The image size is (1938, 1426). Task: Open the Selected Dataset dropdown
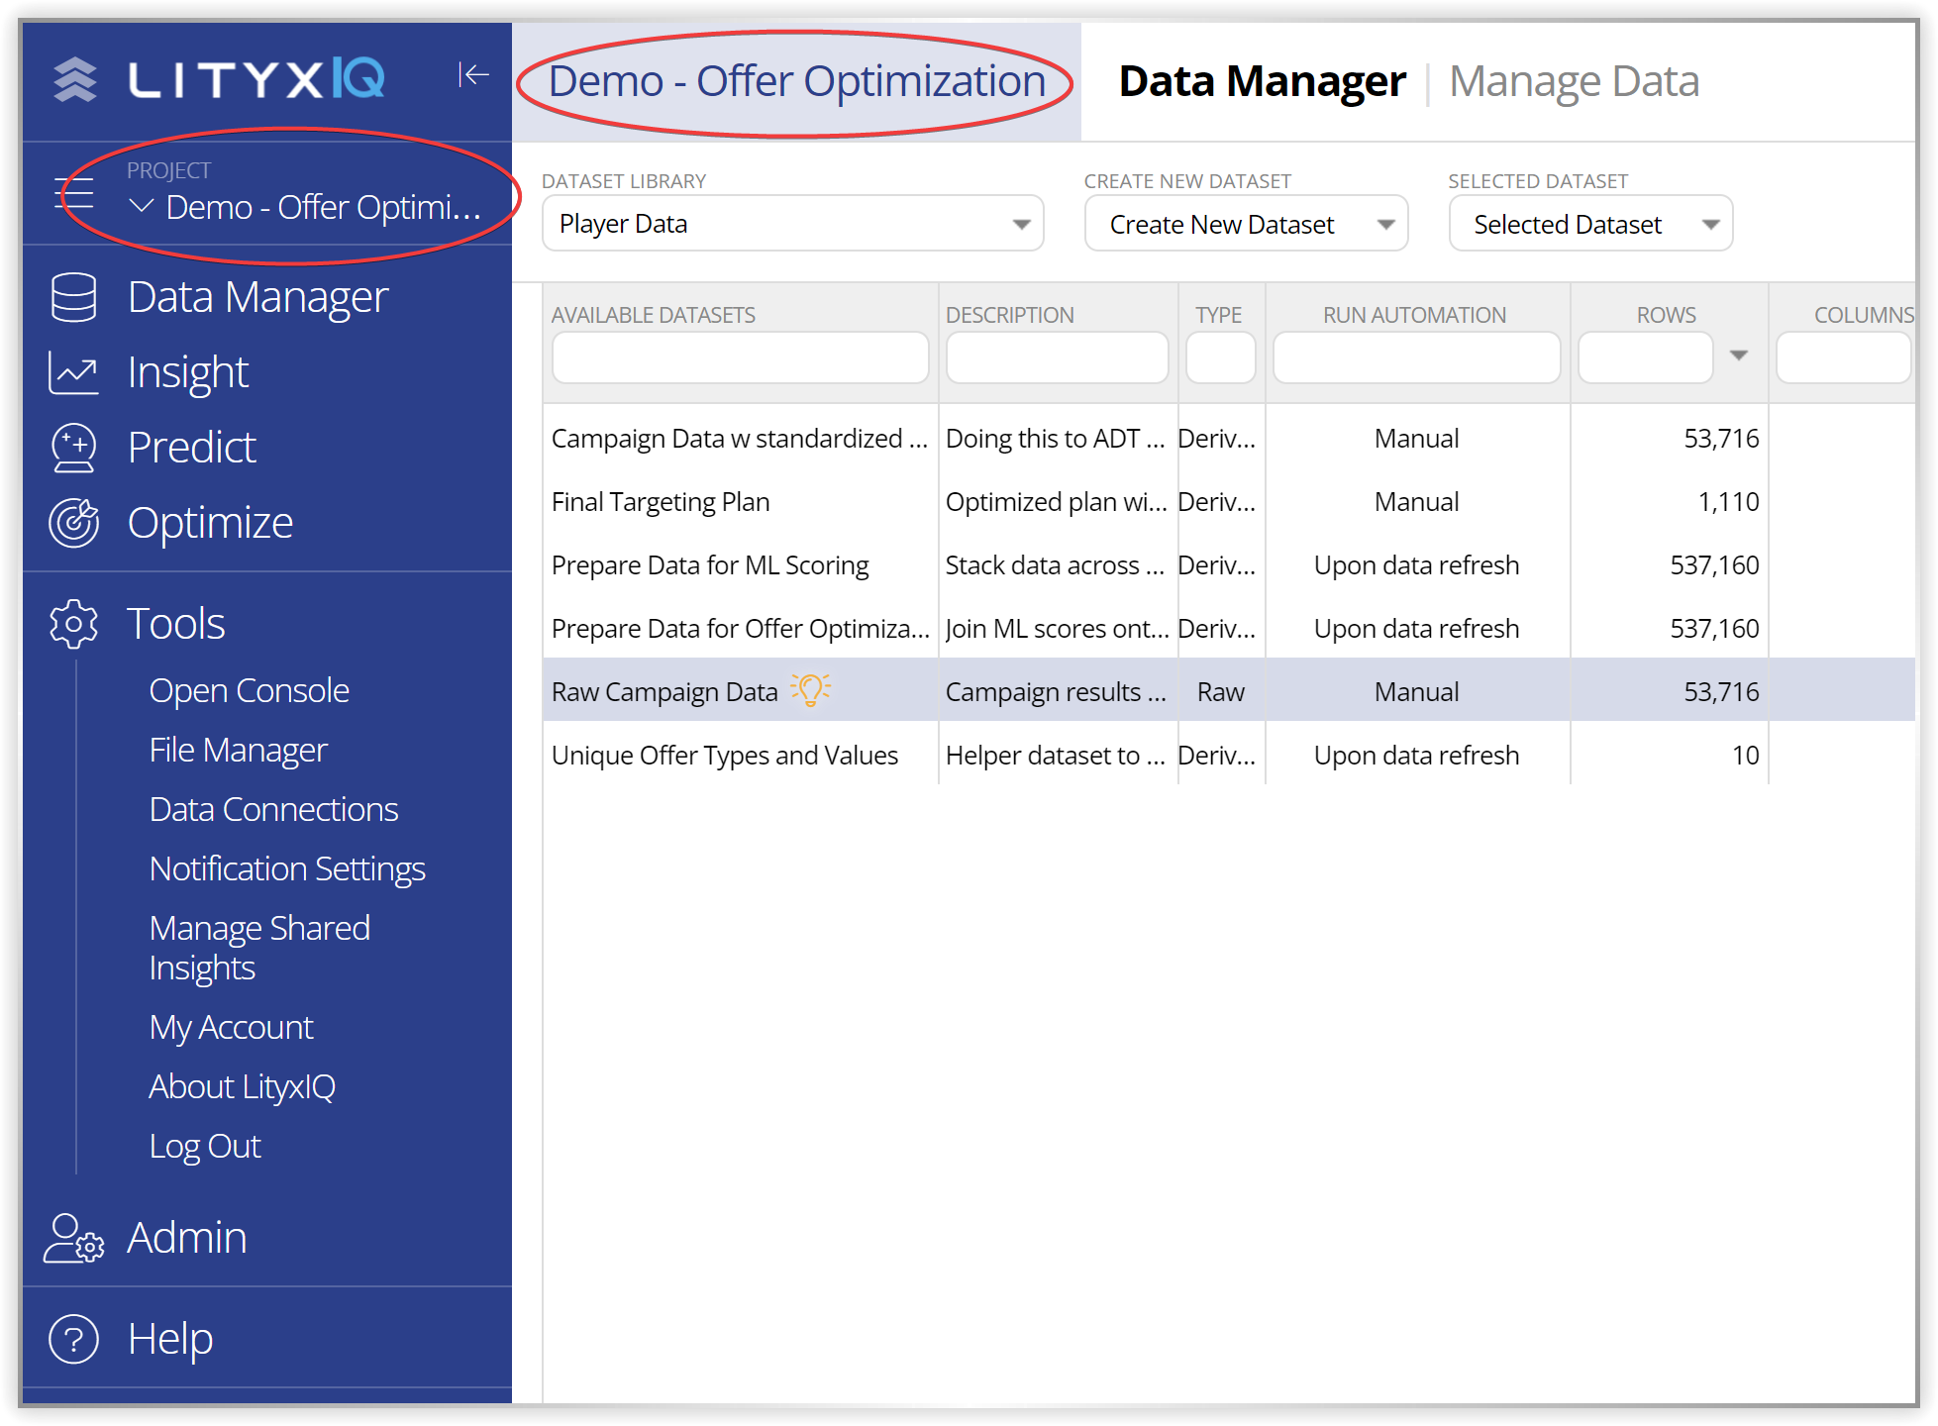[1590, 224]
